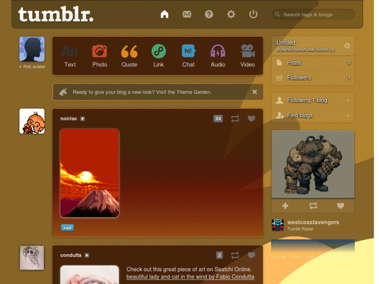Screen dimensions: 379x284
Task: Like the Tumblr Radar post
Action: (341, 206)
